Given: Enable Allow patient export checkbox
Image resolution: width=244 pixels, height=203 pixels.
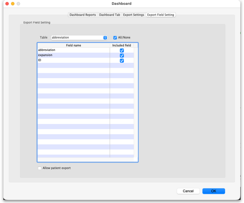Looking at the screenshot, I should pyautogui.click(x=40, y=168).
